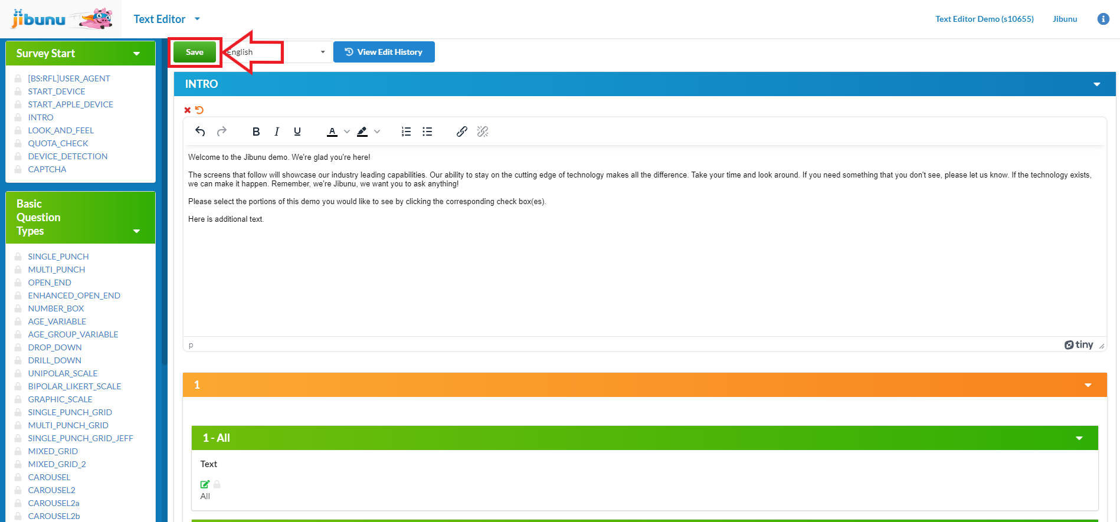Open the info icon in top right
The width and height of the screenshot is (1120, 522).
pyautogui.click(x=1103, y=19)
